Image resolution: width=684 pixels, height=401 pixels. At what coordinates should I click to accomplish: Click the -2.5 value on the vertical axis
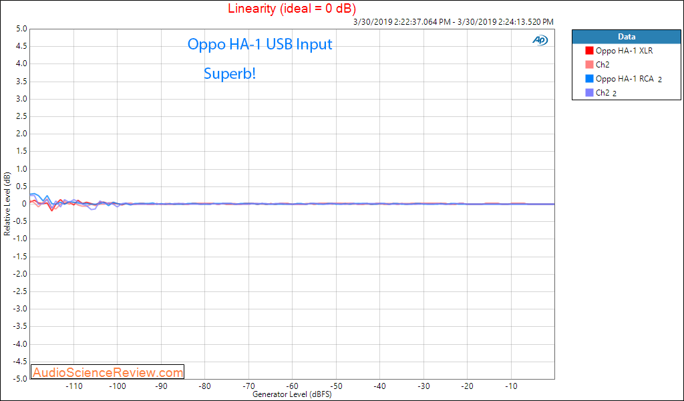pyautogui.click(x=20, y=291)
